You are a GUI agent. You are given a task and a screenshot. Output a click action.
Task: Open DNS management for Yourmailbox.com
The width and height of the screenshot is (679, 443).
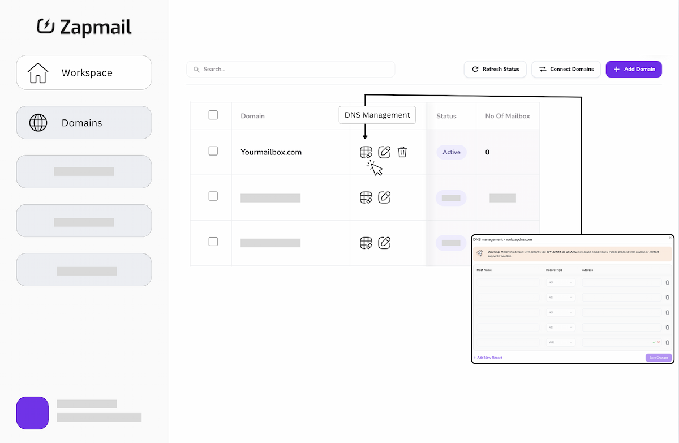(x=366, y=152)
